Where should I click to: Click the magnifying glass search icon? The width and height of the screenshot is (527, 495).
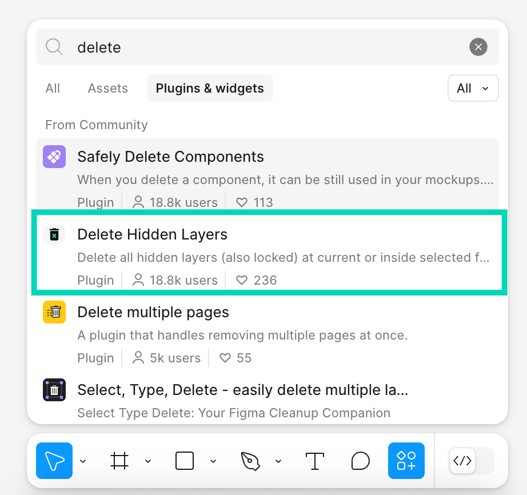tap(54, 47)
